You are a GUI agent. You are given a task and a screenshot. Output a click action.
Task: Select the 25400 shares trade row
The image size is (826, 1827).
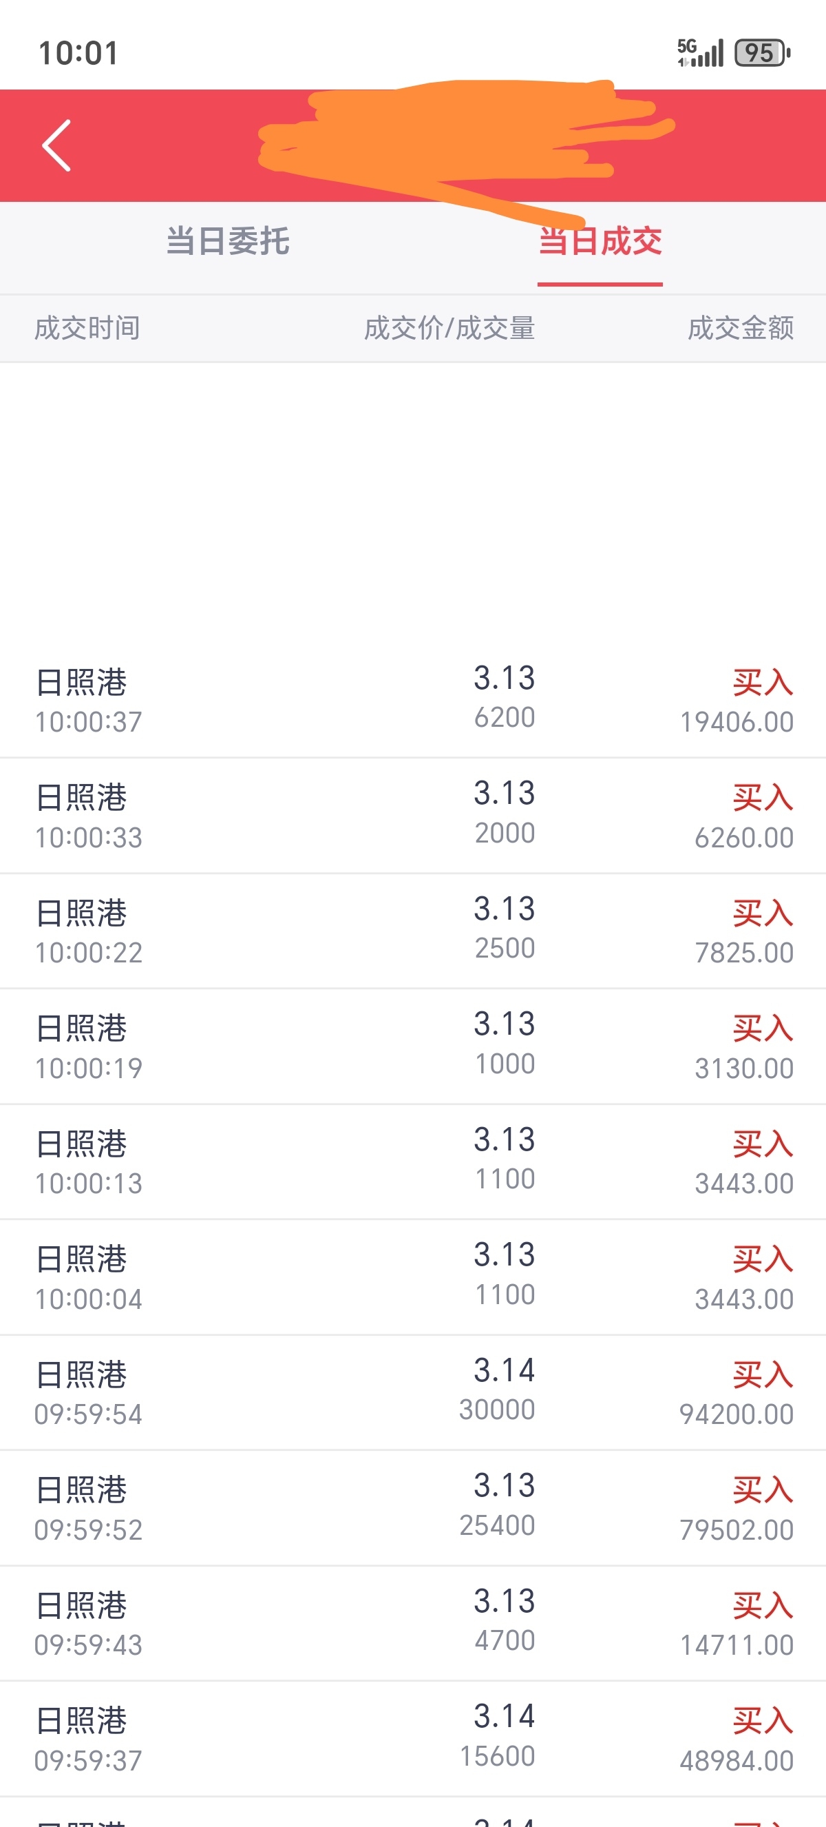[413, 1508]
